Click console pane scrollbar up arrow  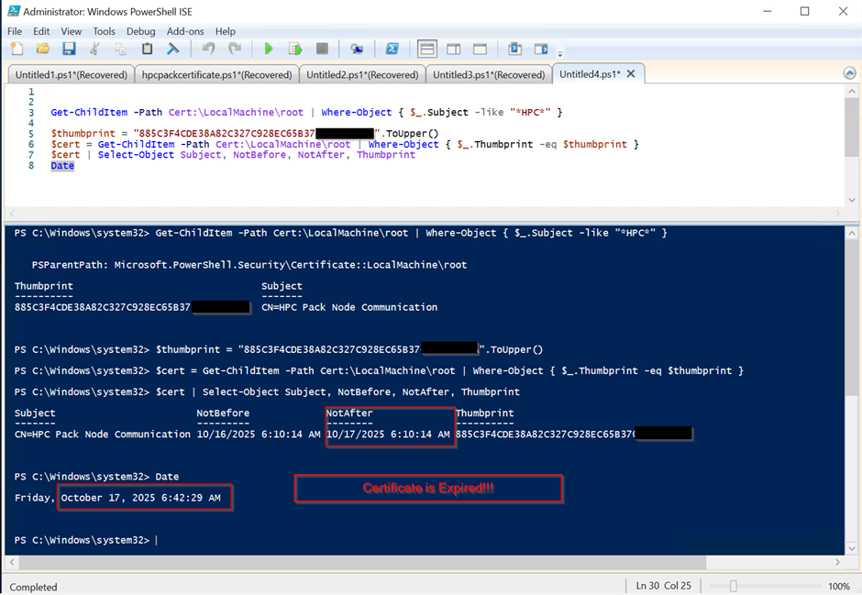[x=852, y=234]
